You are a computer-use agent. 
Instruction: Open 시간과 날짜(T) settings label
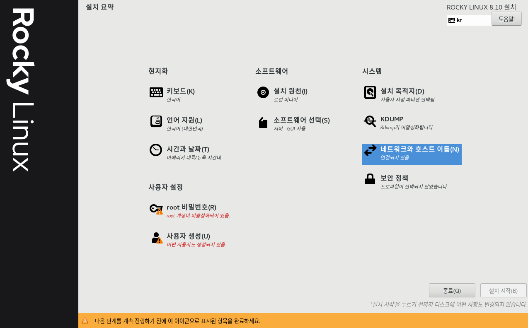pos(188,149)
